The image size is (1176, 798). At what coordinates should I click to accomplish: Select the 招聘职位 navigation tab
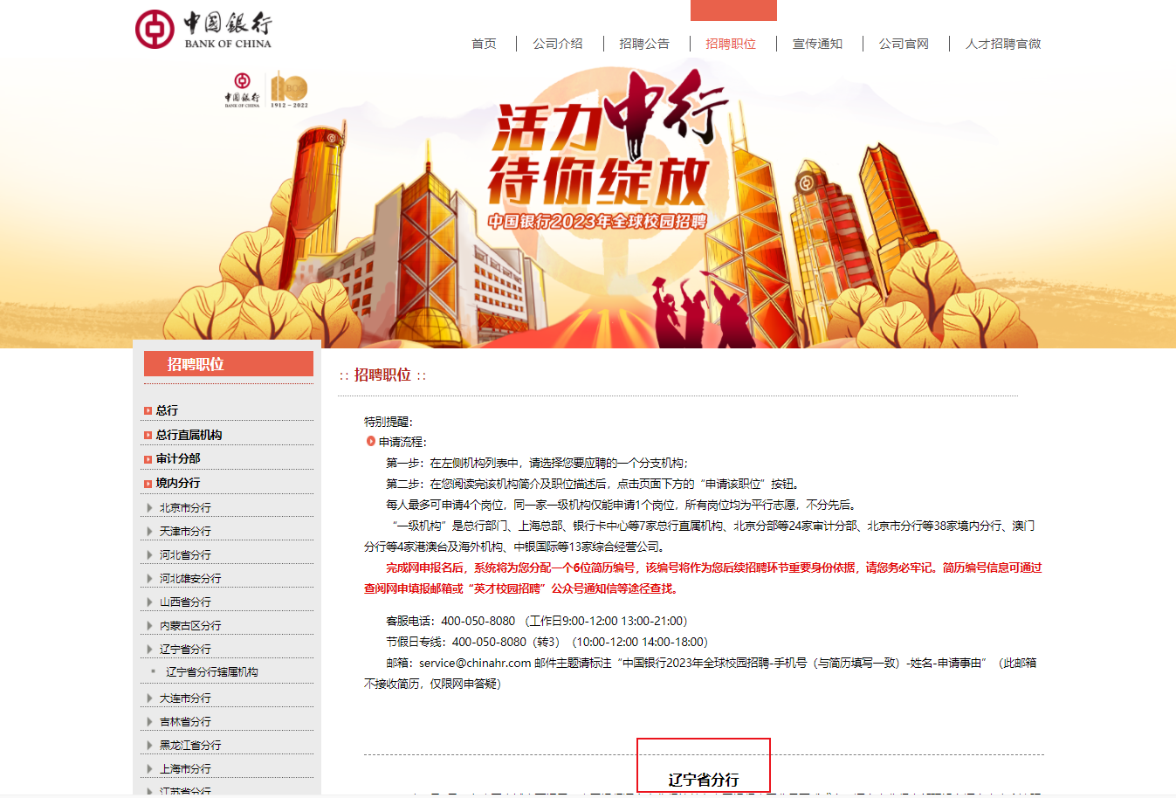tap(731, 44)
